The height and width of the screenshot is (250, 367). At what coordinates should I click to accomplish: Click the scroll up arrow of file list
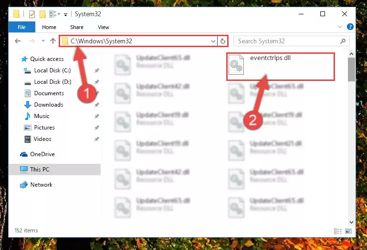coord(351,54)
